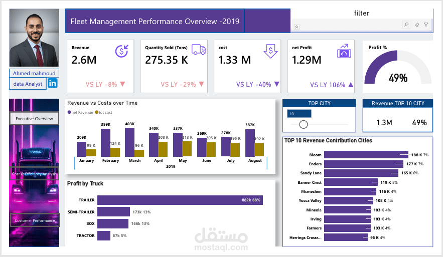Click the filter search magnifier icon
Screen dimensions: 443x257
406,25
